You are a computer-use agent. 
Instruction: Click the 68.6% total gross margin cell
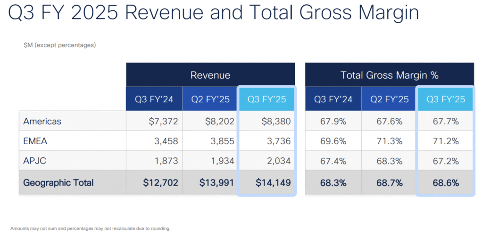click(446, 183)
